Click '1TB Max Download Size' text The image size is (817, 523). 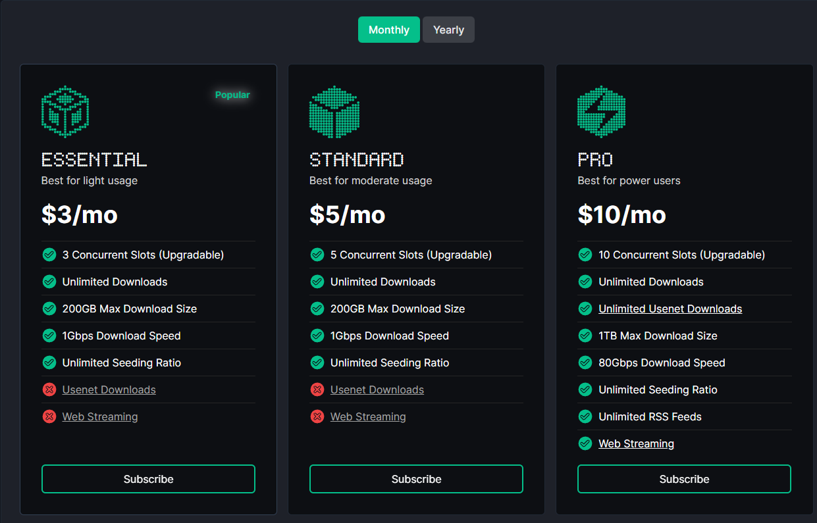658,336
